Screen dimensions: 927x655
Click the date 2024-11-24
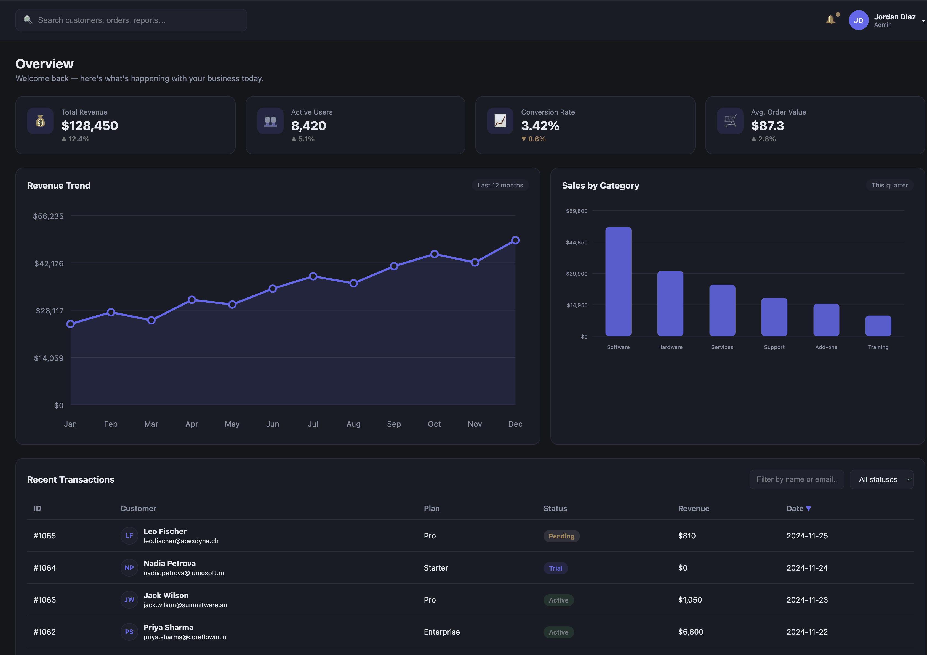[x=807, y=568]
